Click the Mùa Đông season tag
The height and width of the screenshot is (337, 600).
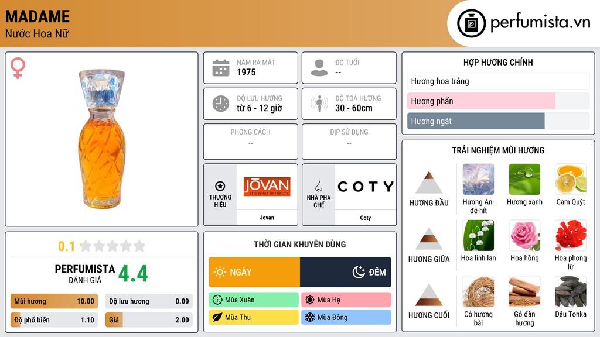(x=346, y=317)
